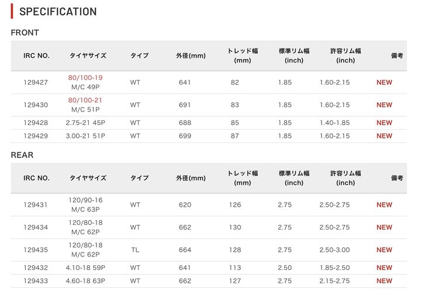The image size is (421, 295).
Task: Click the REAR section heading
Action: (22, 155)
